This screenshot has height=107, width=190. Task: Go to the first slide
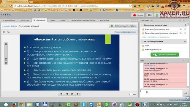coord(61,94)
